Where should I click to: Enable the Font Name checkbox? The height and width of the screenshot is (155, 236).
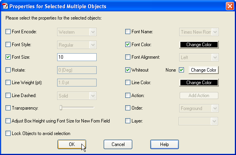(x=128, y=32)
